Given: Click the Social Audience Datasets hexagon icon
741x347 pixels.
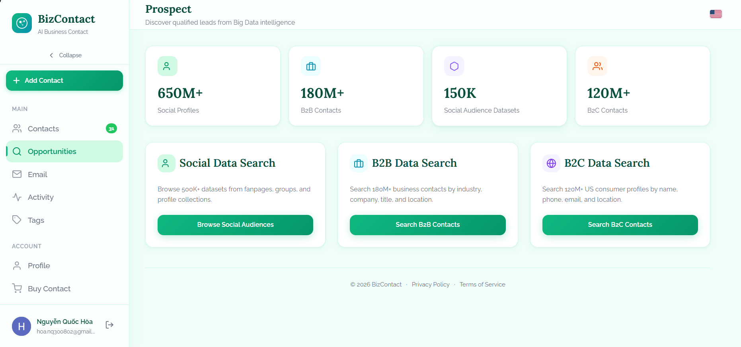Looking at the screenshot, I should point(454,66).
